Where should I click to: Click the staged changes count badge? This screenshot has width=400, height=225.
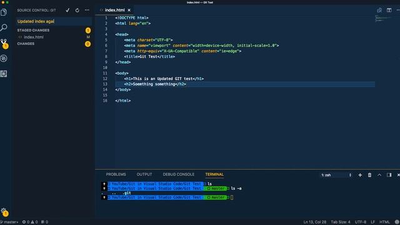click(88, 31)
